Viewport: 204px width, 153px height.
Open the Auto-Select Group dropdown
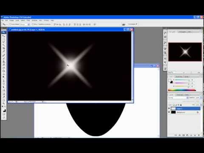(25, 24)
